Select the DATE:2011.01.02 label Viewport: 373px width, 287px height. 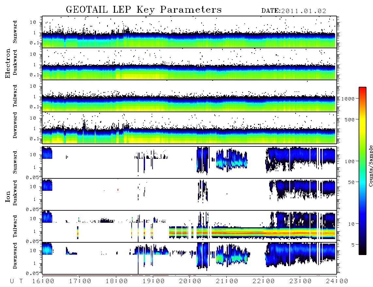(x=294, y=11)
